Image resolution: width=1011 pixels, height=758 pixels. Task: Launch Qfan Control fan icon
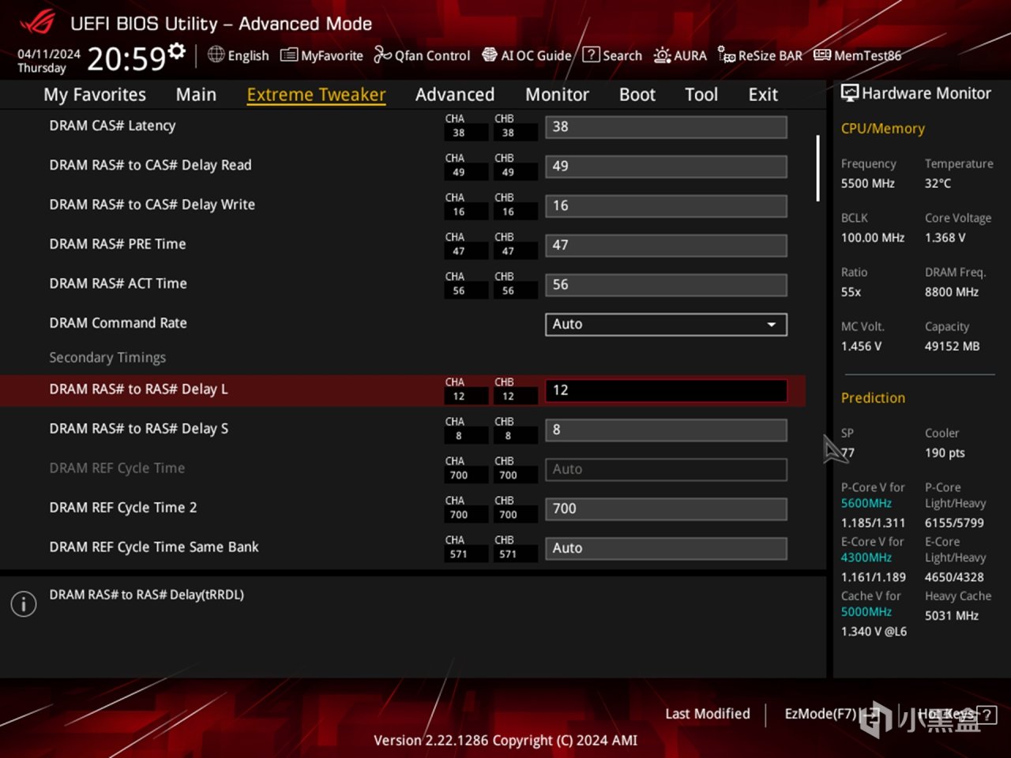click(382, 54)
